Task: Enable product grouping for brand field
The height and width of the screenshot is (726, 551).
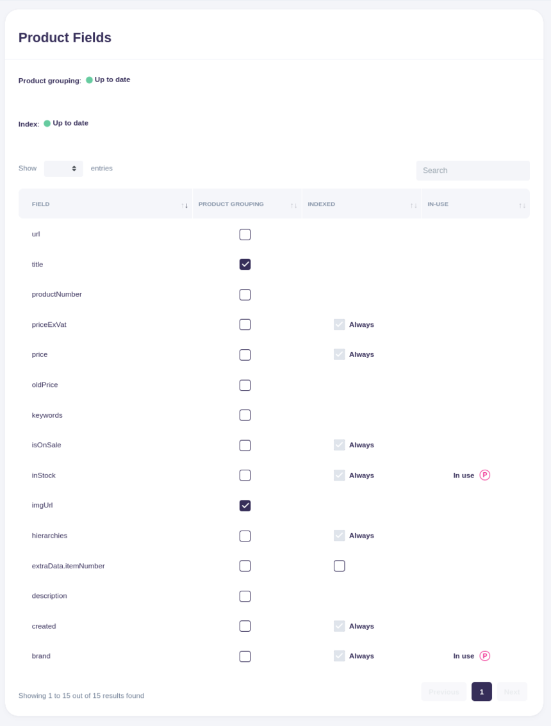Action: (x=245, y=656)
